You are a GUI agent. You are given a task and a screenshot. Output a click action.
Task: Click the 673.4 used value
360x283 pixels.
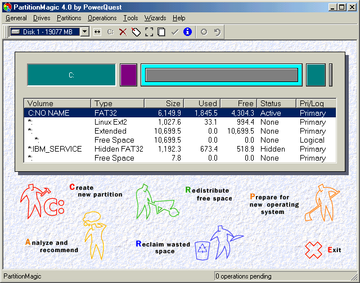click(209, 149)
